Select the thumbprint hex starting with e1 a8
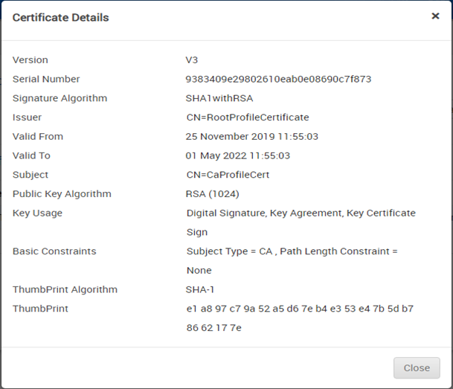The width and height of the screenshot is (453, 389). (300, 309)
